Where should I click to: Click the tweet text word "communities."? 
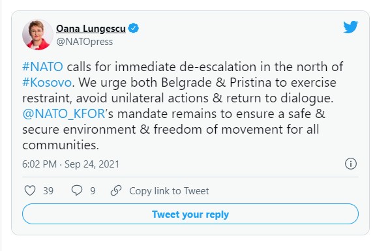tap(61, 145)
